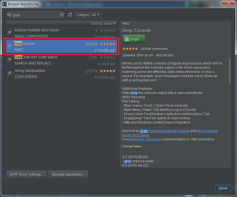Reload the plugin list with refresh icon

coord(70,15)
